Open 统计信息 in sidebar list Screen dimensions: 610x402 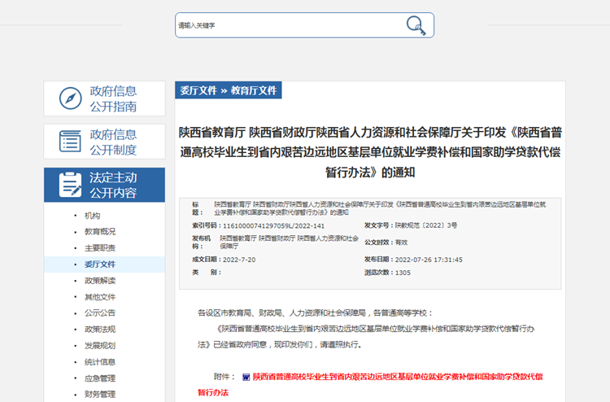tap(100, 362)
